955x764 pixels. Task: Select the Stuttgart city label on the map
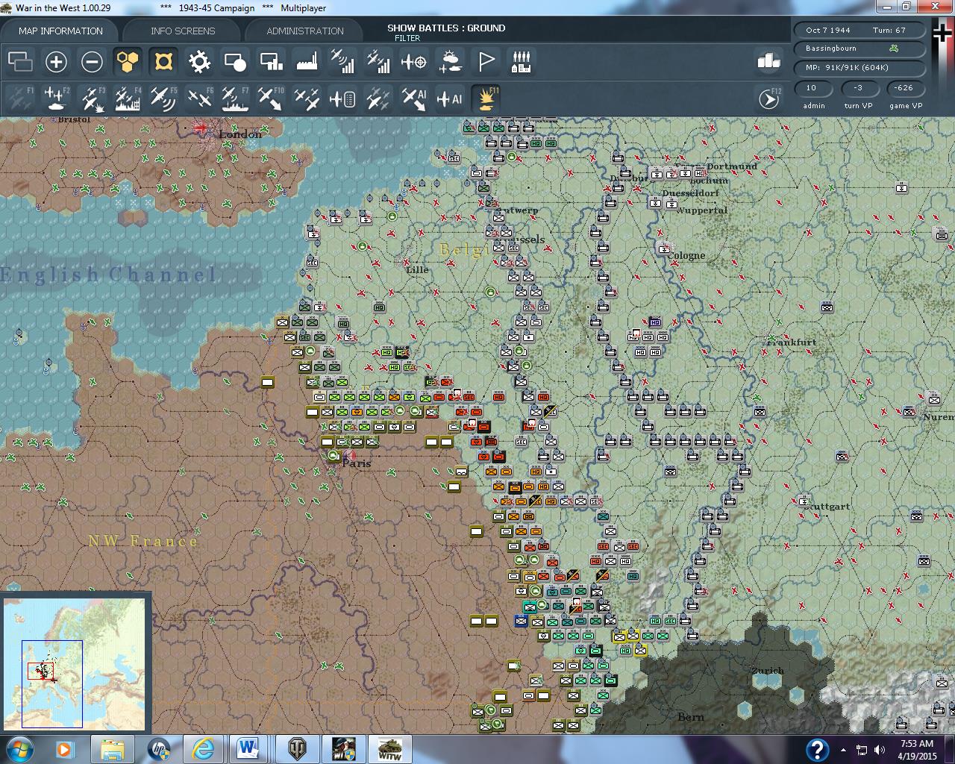tap(827, 506)
